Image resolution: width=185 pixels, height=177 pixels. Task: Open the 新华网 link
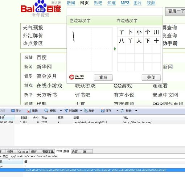[x=44, y=67]
